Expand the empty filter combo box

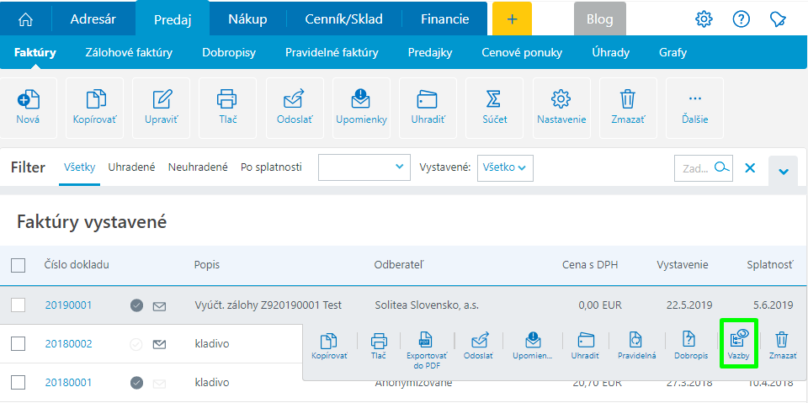pos(364,167)
